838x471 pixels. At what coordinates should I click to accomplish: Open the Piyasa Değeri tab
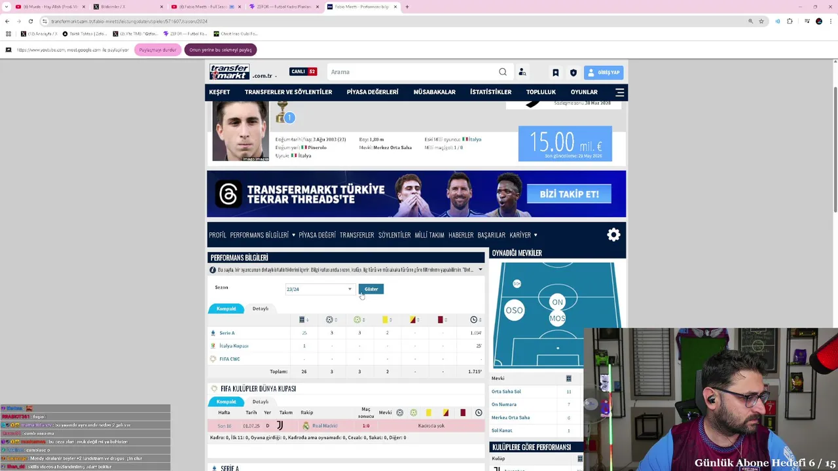tap(318, 235)
